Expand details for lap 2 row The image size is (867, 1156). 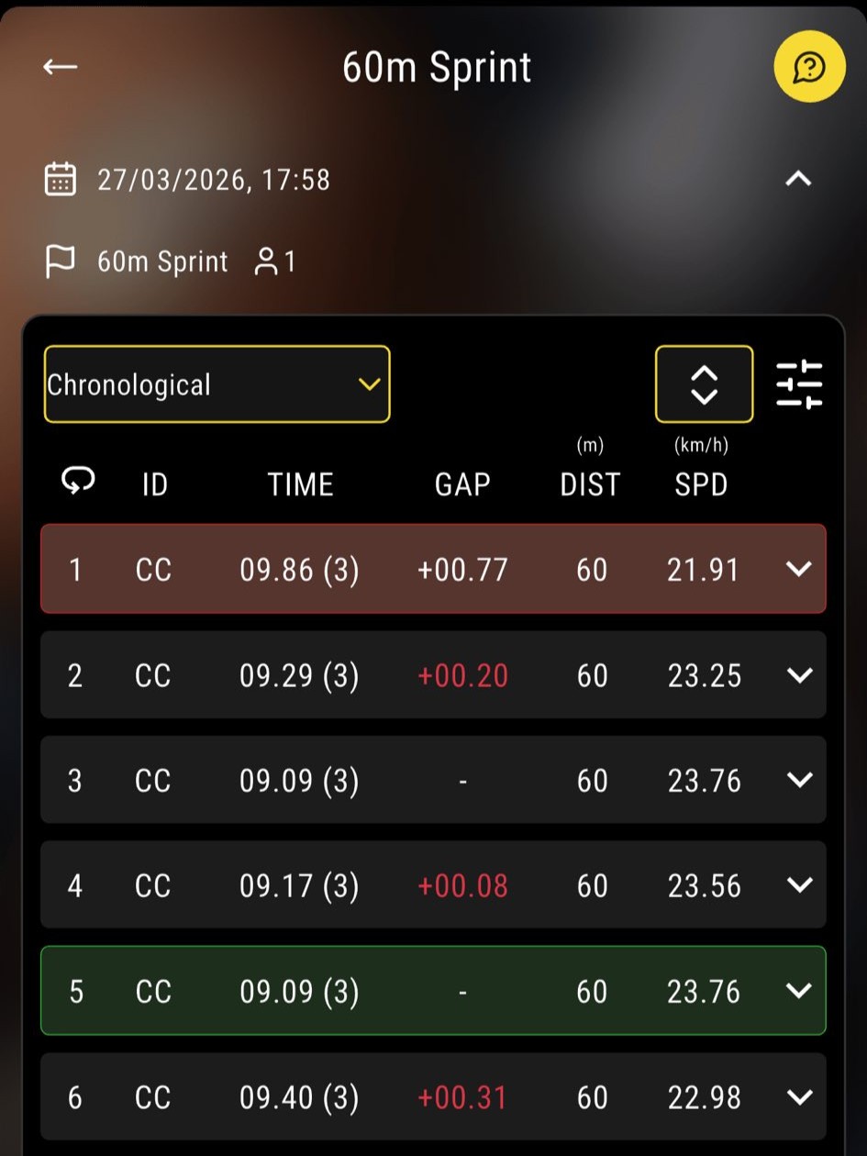[799, 675]
